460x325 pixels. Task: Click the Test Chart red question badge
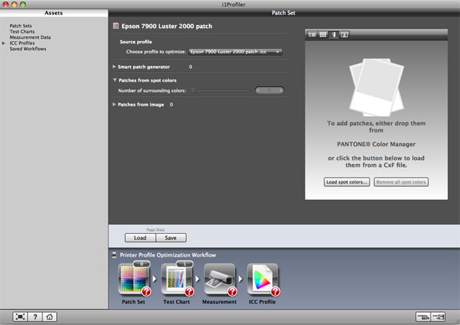189,291
